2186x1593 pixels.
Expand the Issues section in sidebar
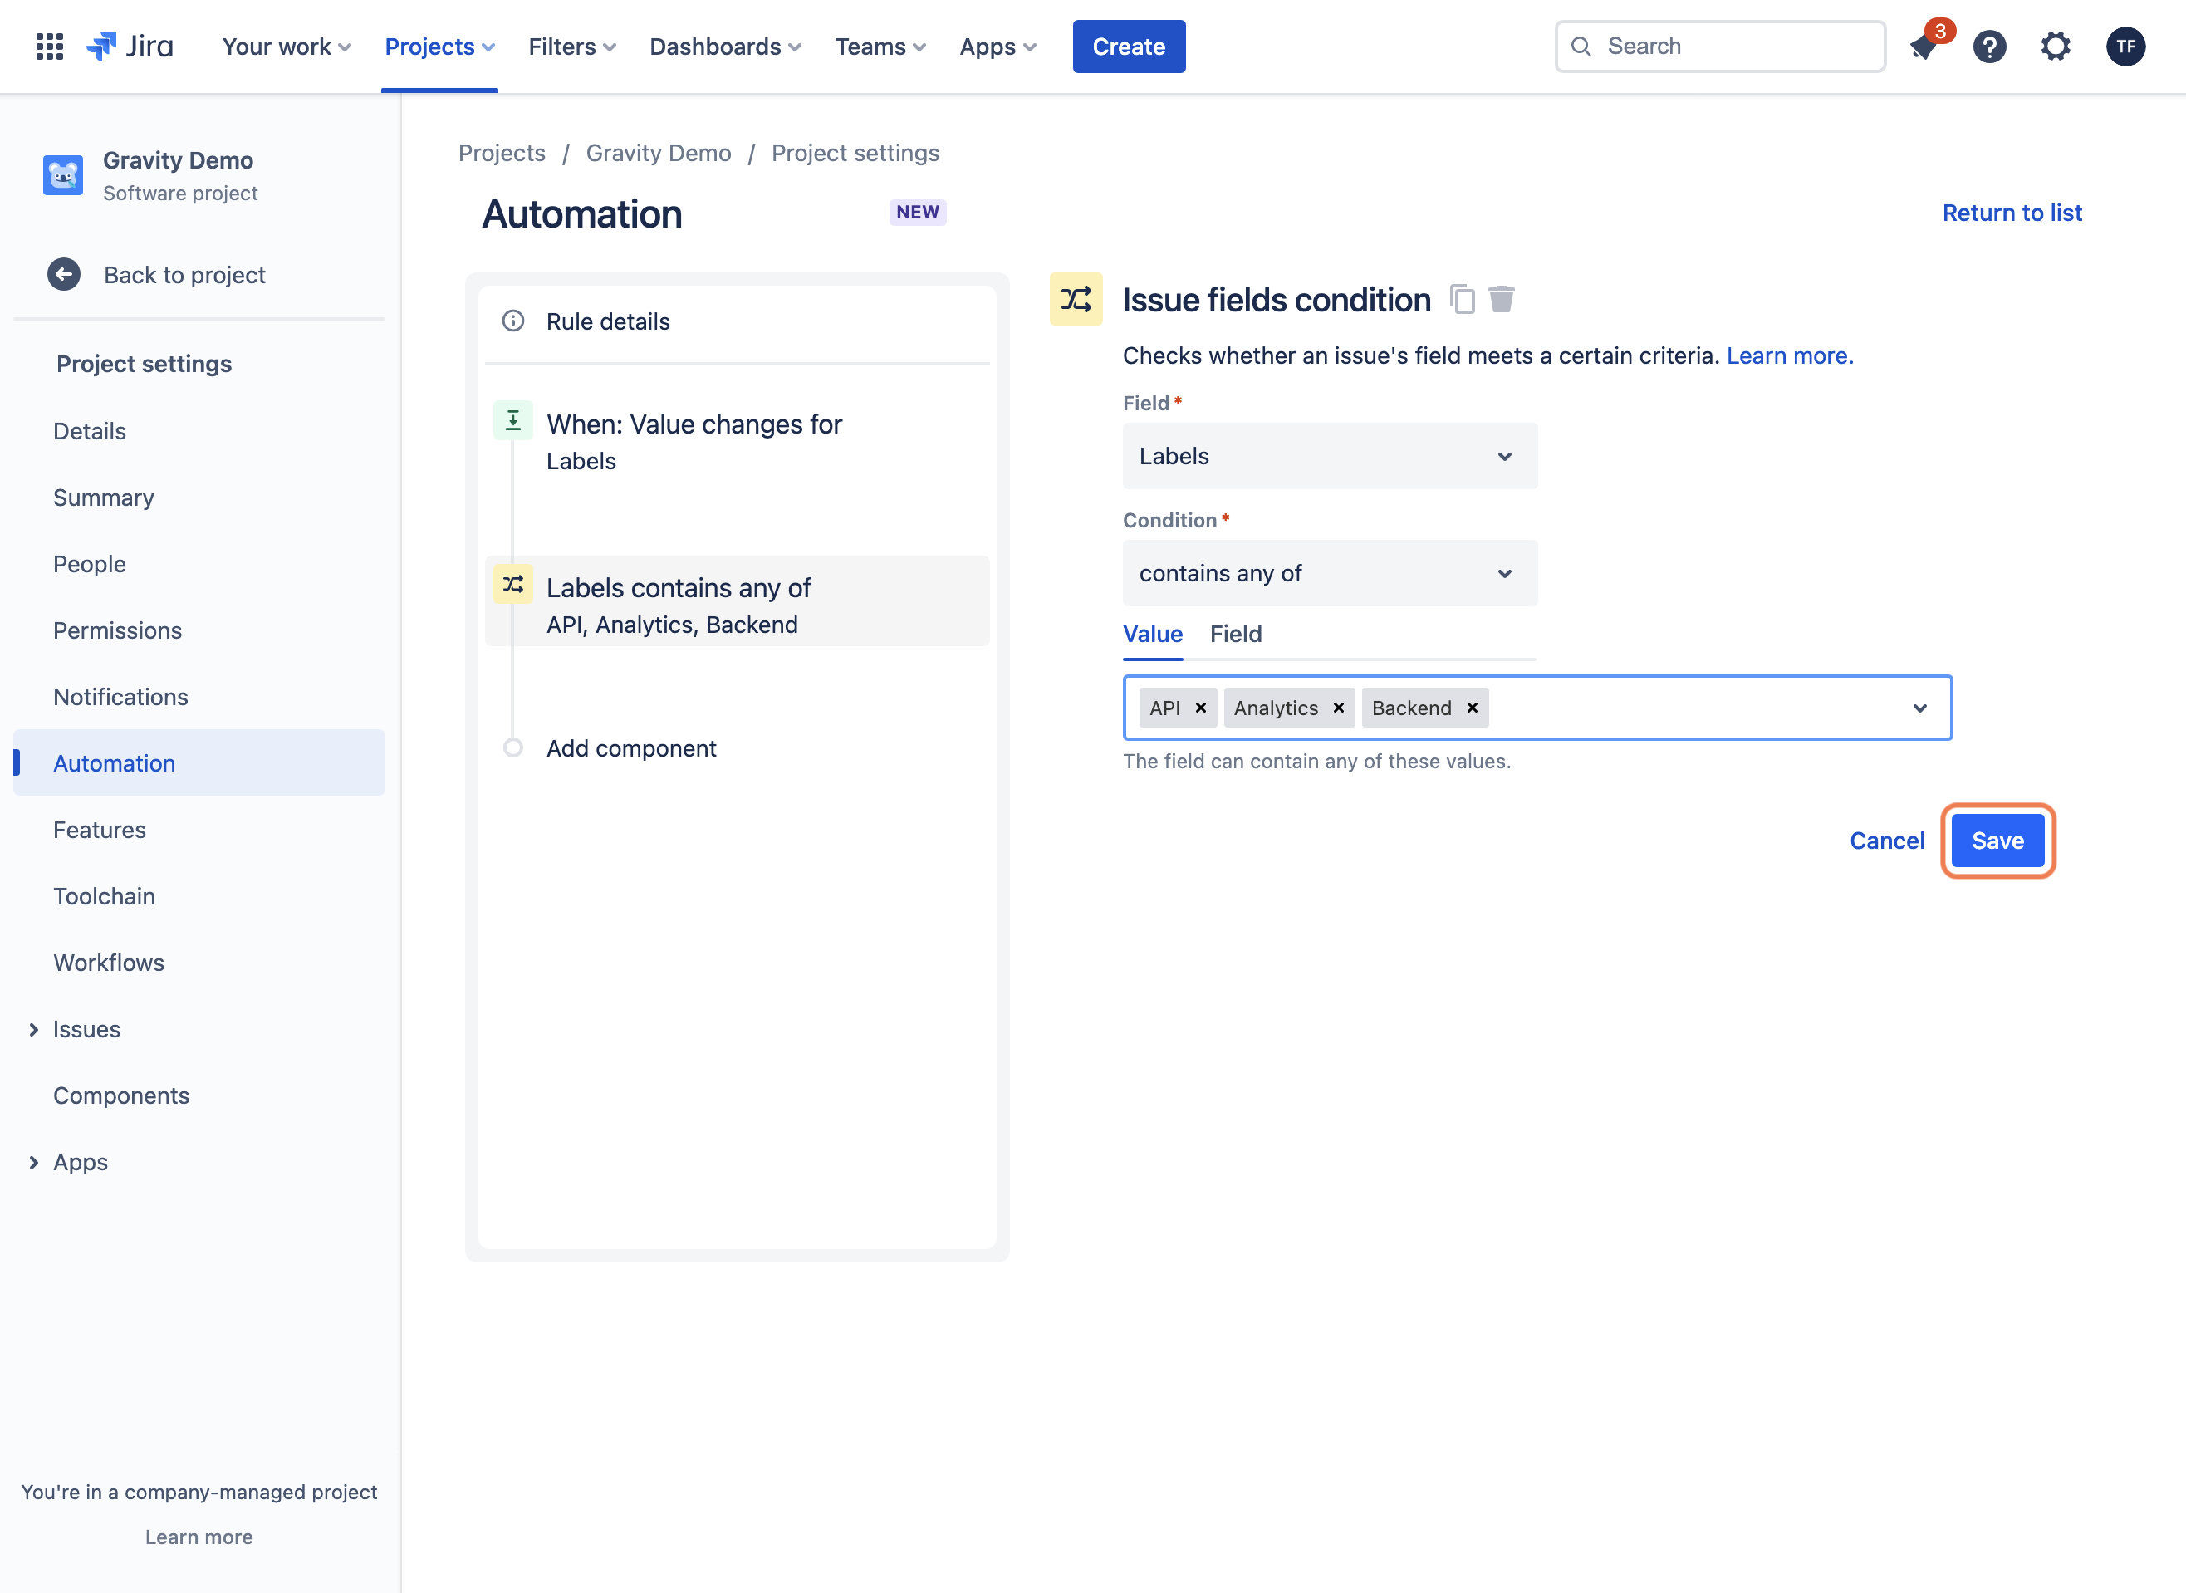(34, 1030)
